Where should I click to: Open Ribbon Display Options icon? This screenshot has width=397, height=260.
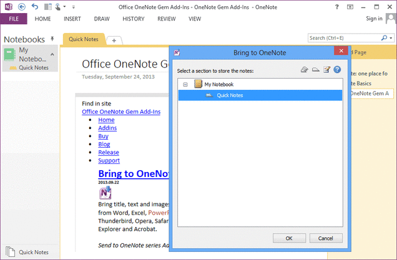350,7
